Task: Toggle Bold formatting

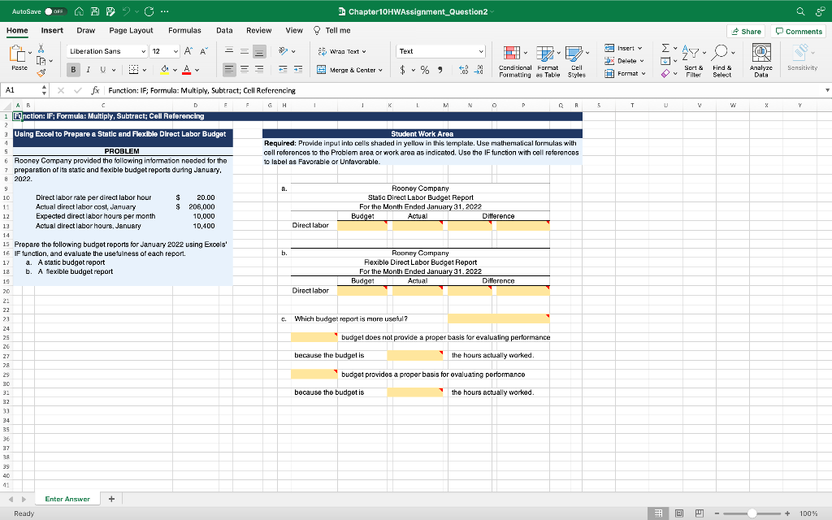Action: coord(73,70)
